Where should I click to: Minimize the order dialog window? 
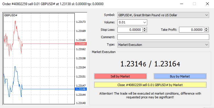click(181, 4)
